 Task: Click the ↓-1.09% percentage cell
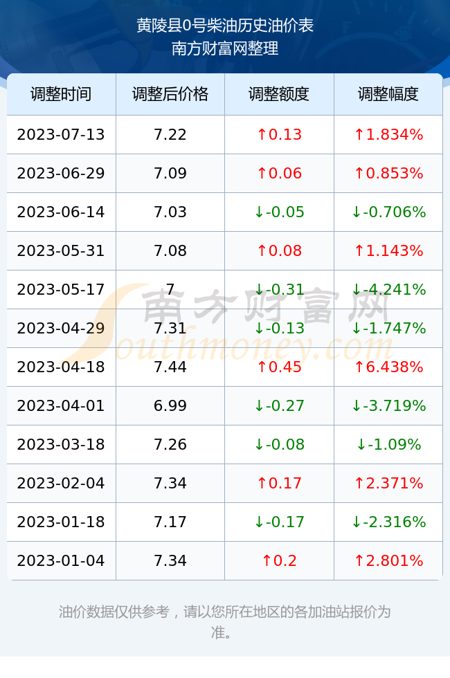click(x=388, y=444)
